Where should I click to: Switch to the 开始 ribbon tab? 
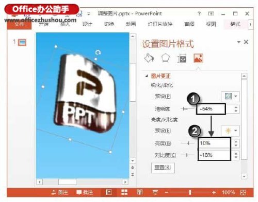tap(43, 24)
